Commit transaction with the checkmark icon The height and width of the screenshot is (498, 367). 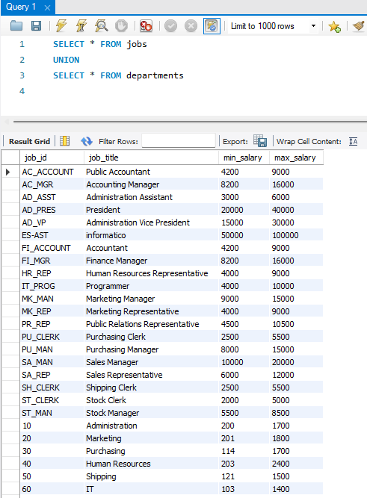(170, 25)
